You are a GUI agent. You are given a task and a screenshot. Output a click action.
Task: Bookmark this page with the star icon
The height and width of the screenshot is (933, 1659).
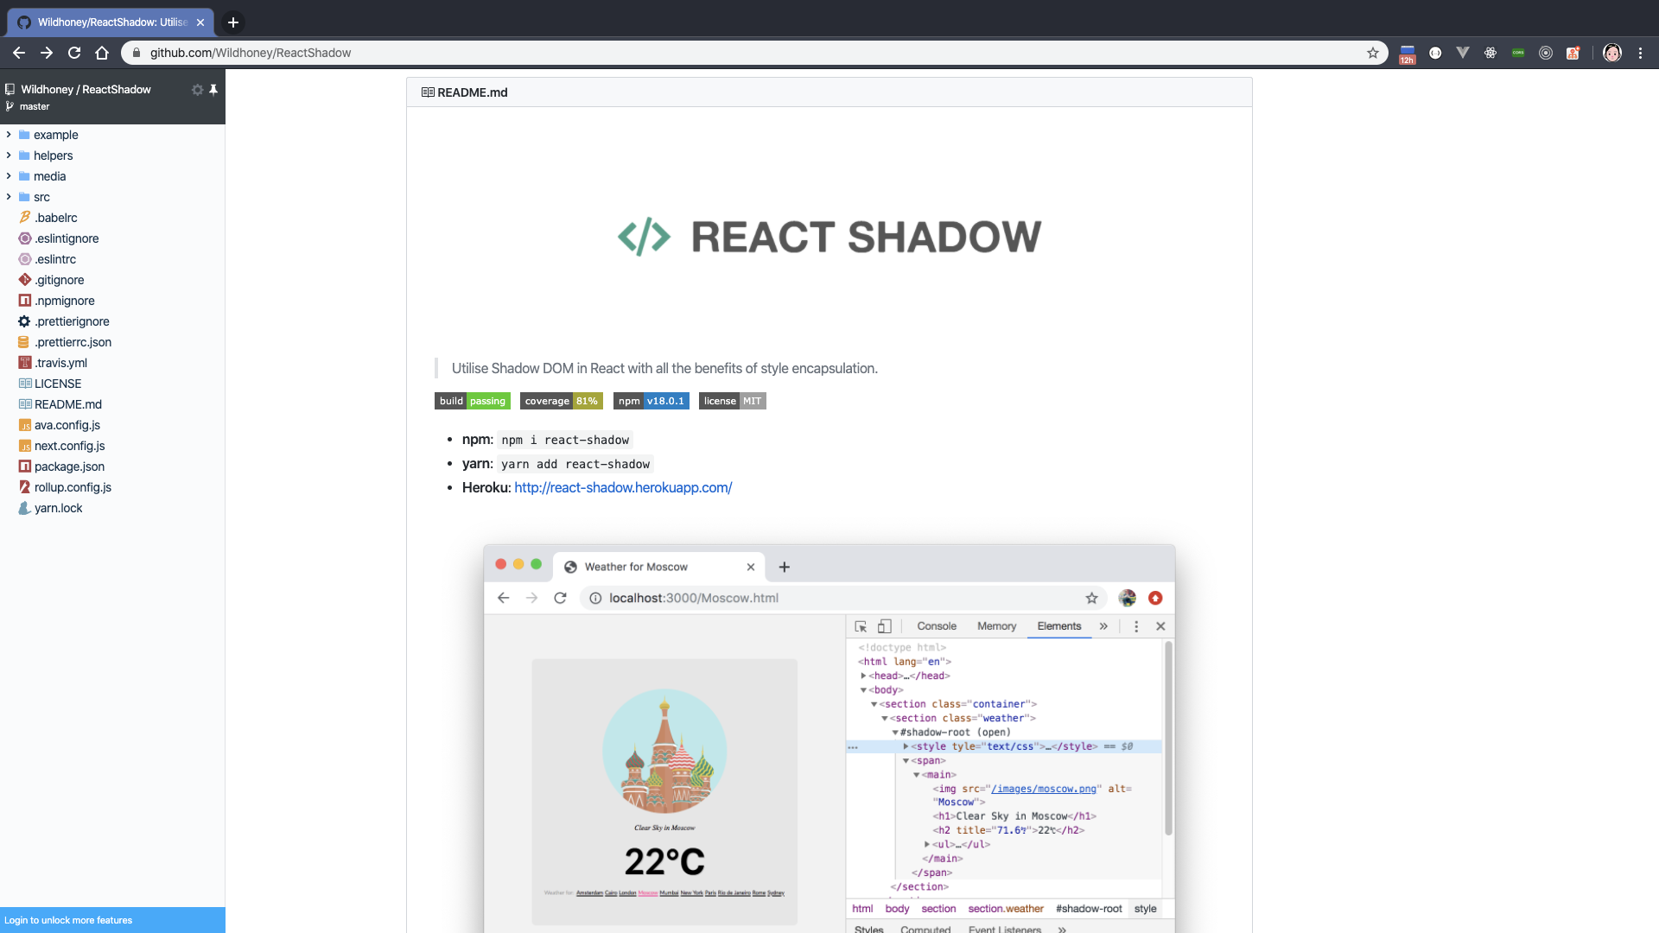click(1373, 53)
